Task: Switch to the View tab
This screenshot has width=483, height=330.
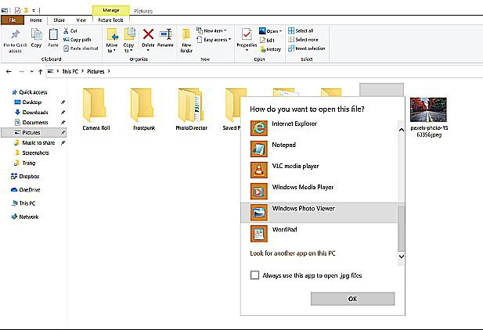Action: [81, 20]
